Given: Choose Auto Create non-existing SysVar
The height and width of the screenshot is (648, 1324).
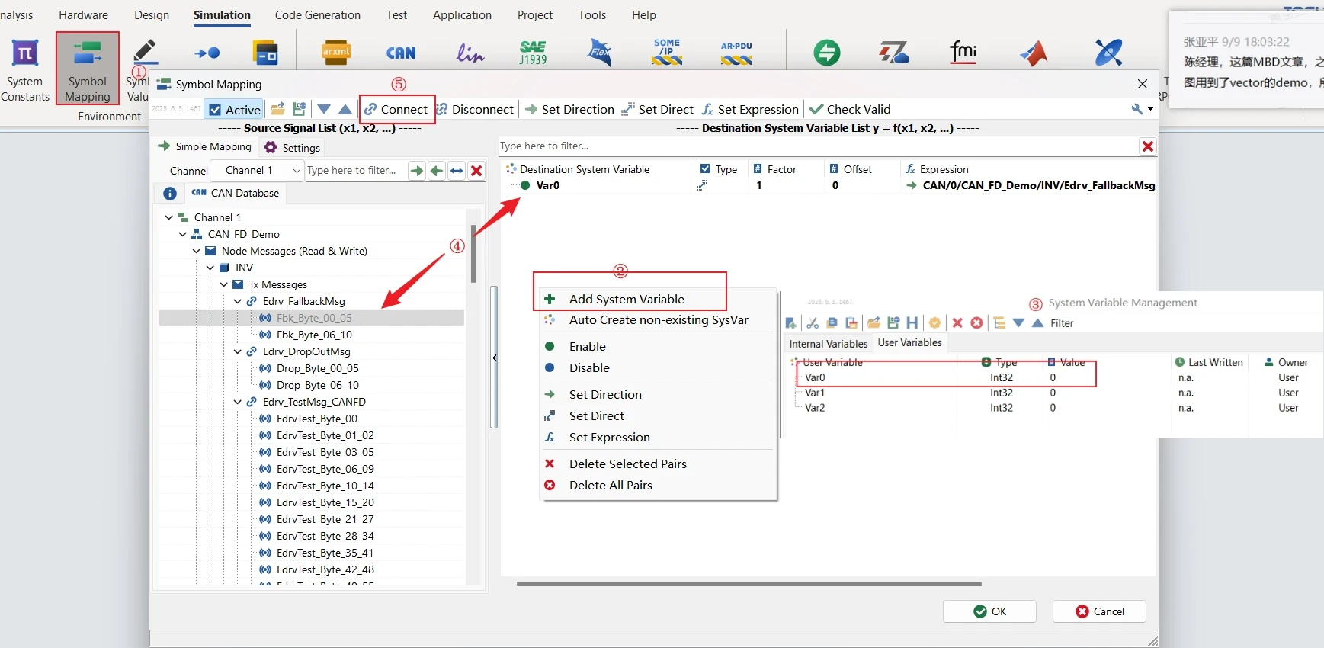Looking at the screenshot, I should (657, 320).
